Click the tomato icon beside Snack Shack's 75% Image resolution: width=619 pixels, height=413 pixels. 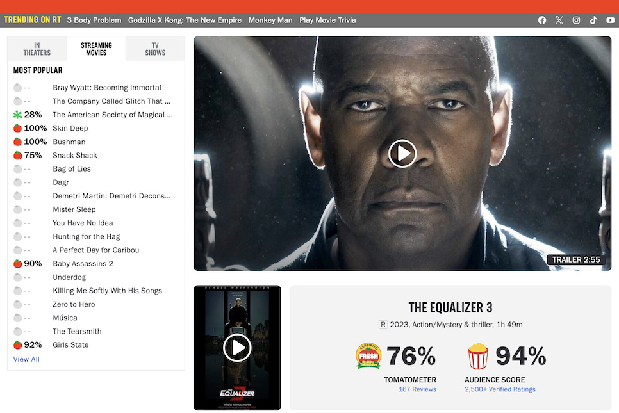(x=17, y=156)
